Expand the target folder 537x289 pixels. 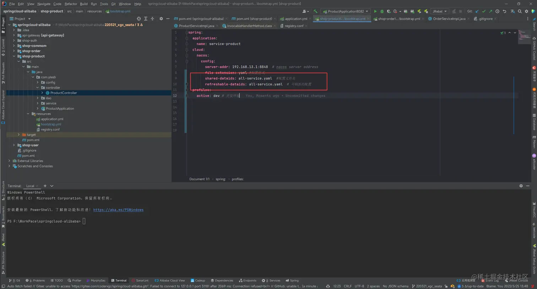(19, 135)
